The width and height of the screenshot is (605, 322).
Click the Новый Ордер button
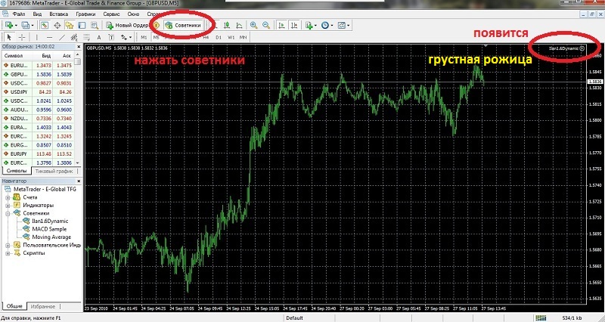(127, 25)
